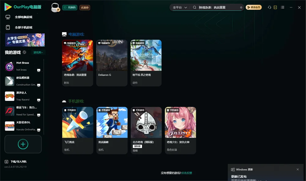Click the sidebar monitor icon for PC games

(x=8, y=17)
